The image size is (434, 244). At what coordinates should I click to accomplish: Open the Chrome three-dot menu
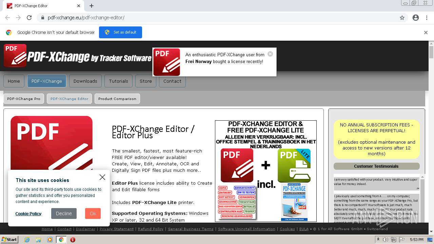click(427, 18)
